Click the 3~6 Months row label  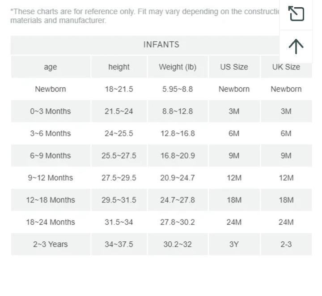point(51,133)
